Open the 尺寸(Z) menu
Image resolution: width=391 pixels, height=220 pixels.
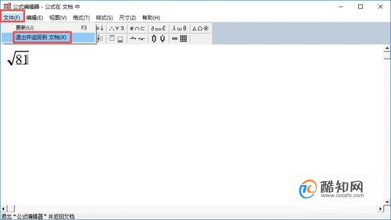point(127,18)
